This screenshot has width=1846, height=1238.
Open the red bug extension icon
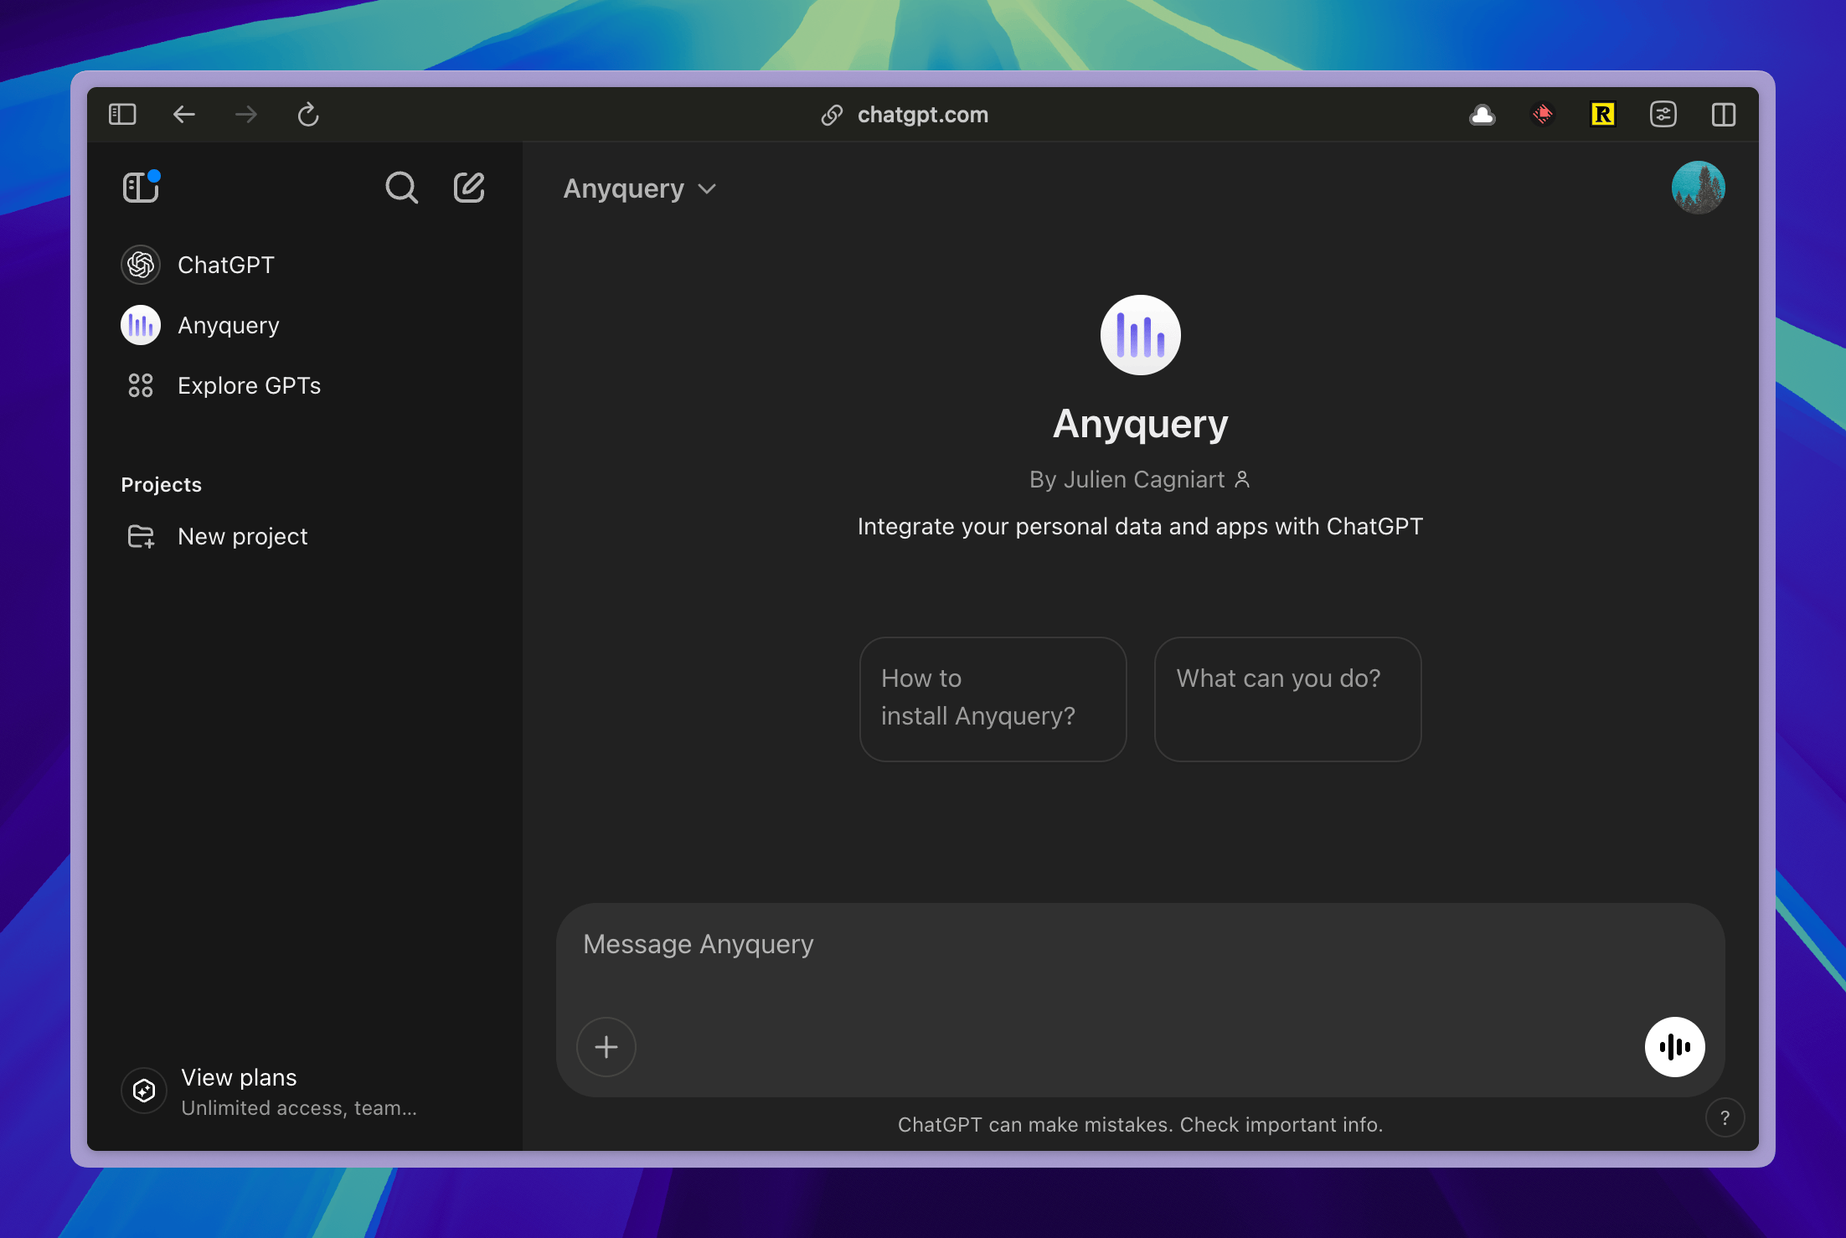pos(1543,114)
